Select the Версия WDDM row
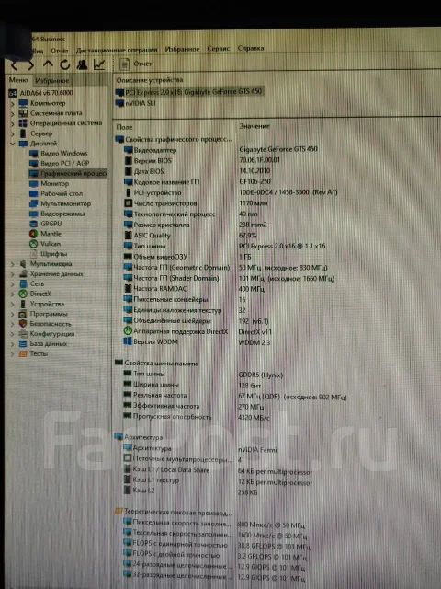Screen dimensions: 441x589 coord(198,342)
